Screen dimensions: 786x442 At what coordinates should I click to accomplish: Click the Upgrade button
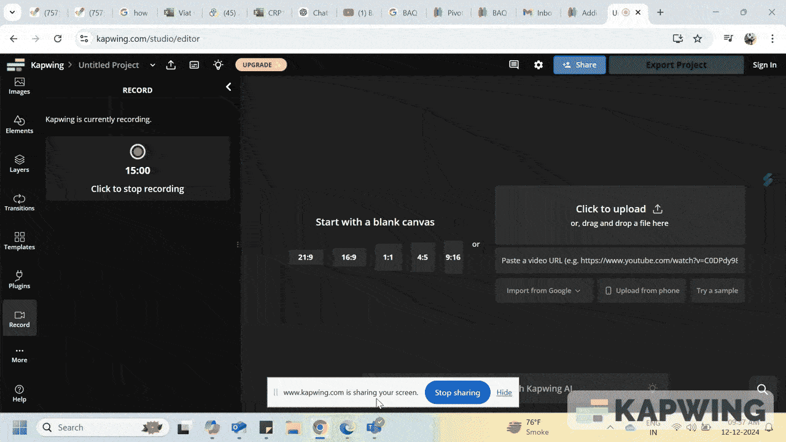[261, 64]
